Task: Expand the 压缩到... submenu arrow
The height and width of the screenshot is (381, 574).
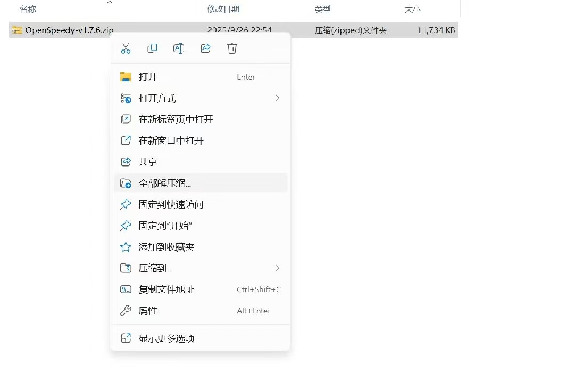Action: pyautogui.click(x=277, y=268)
